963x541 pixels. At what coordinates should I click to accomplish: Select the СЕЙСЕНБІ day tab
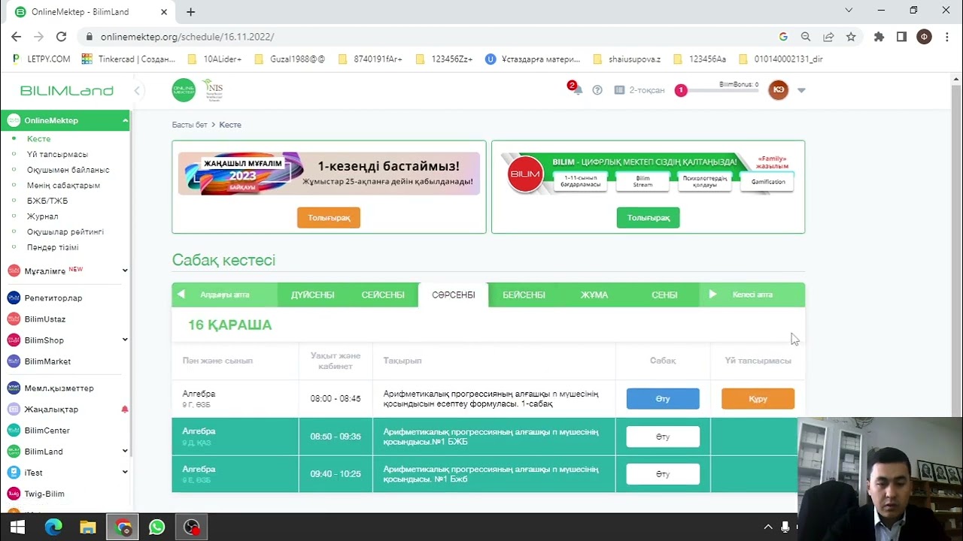coord(383,295)
